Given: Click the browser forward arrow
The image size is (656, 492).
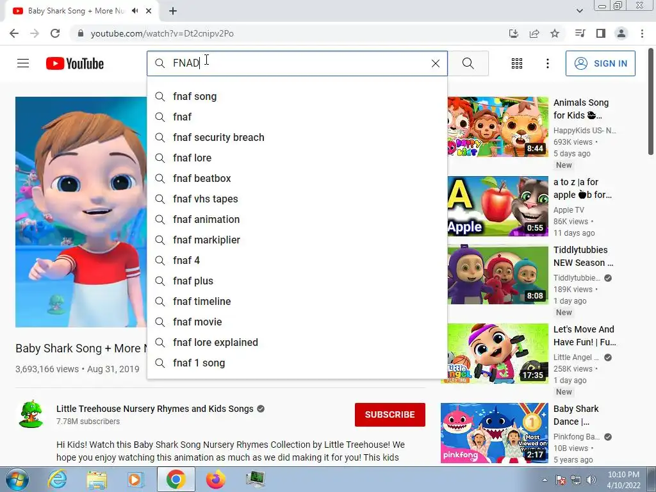Looking at the screenshot, I should (x=35, y=33).
